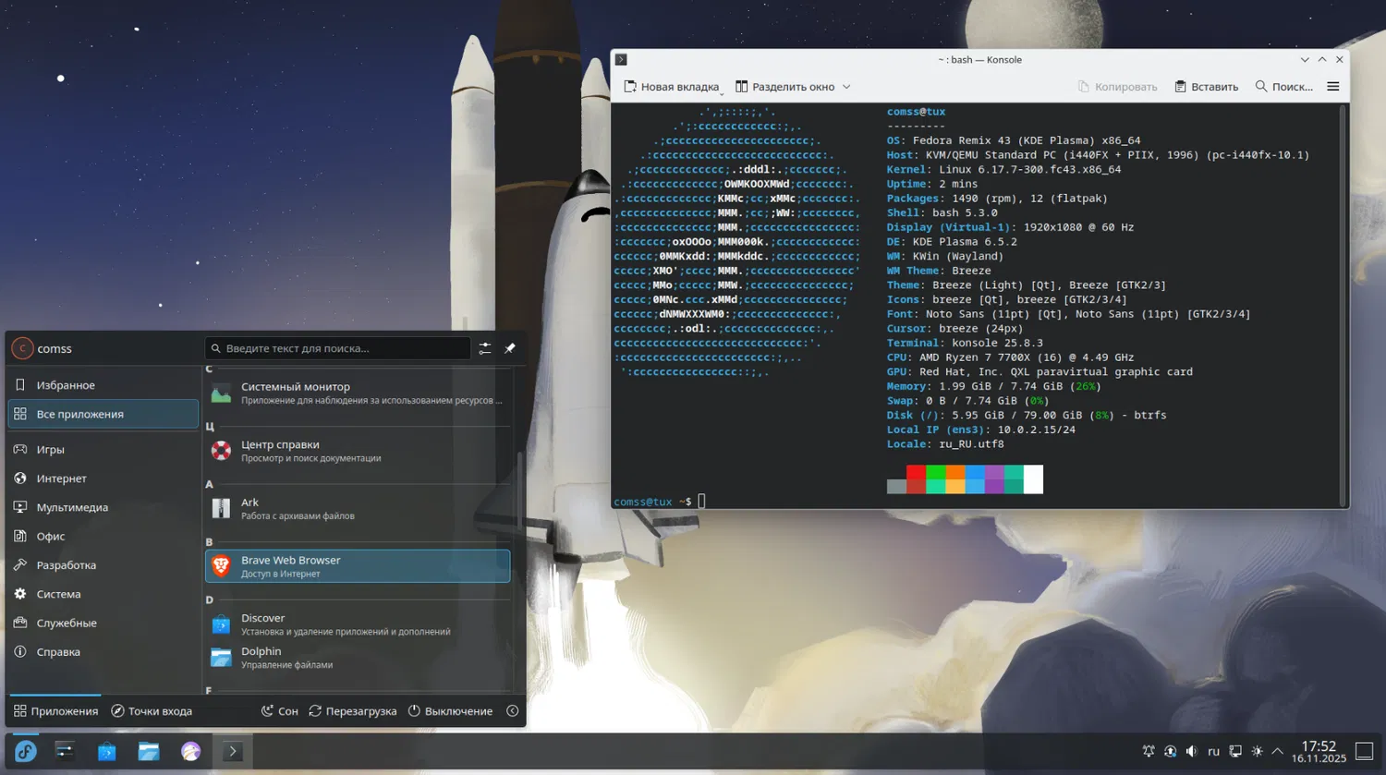
Task: Expand Разделить окно dropdown arrow
Action: point(846,87)
